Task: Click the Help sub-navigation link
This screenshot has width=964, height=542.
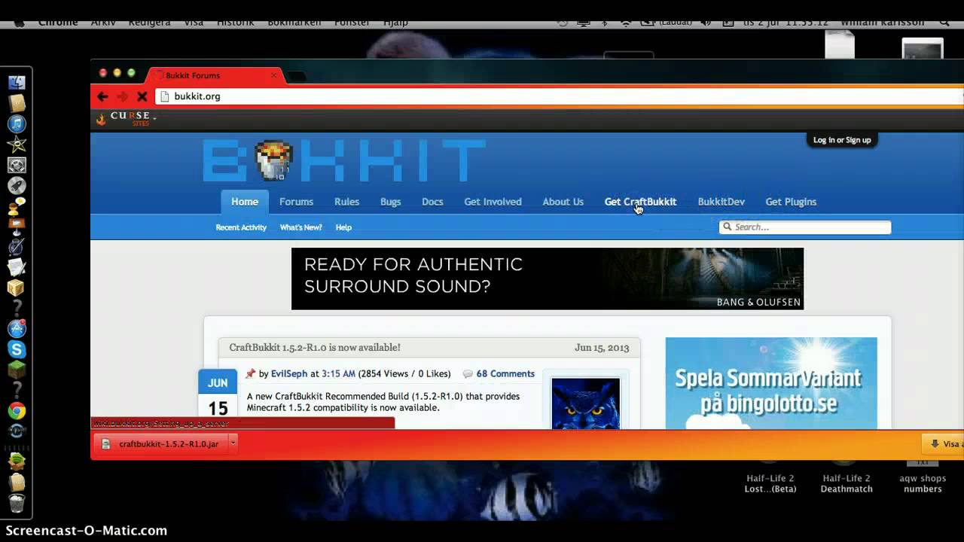Action: click(343, 227)
